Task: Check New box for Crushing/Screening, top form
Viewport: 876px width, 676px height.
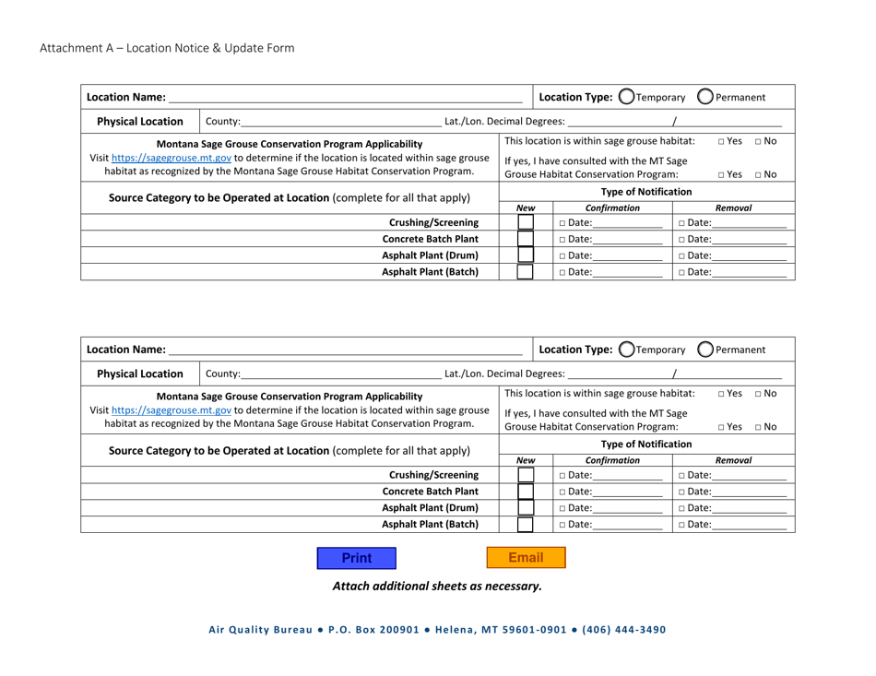Action: click(x=525, y=221)
